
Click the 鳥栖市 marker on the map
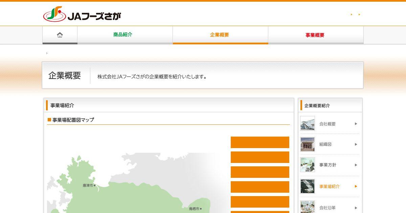tap(195, 209)
